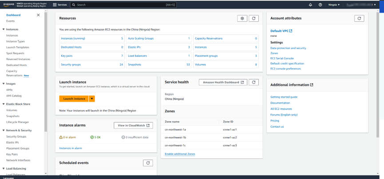Open the Services grid menu
The image size is (384, 179).
click(60, 4)
